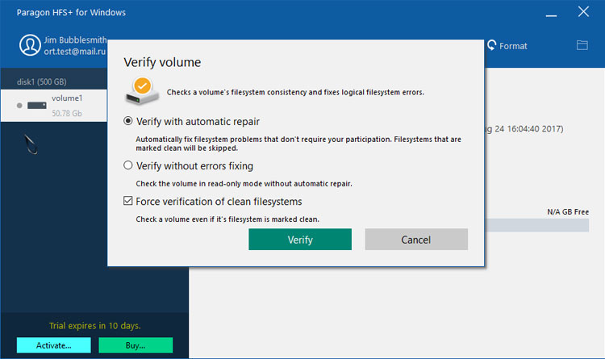Click the Activate... button

click(53, 345)
